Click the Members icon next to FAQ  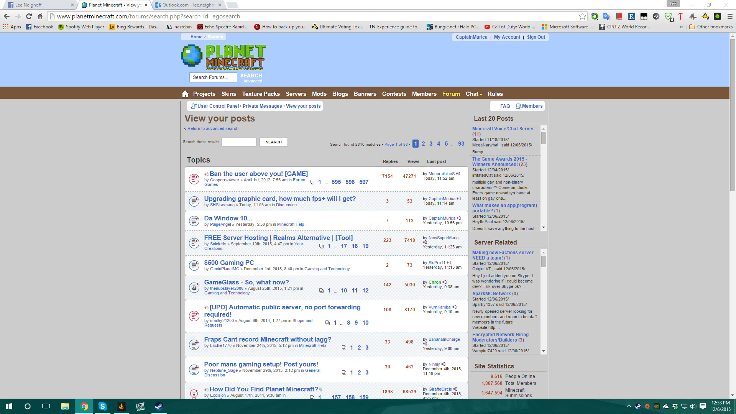[x=518, y=106]
